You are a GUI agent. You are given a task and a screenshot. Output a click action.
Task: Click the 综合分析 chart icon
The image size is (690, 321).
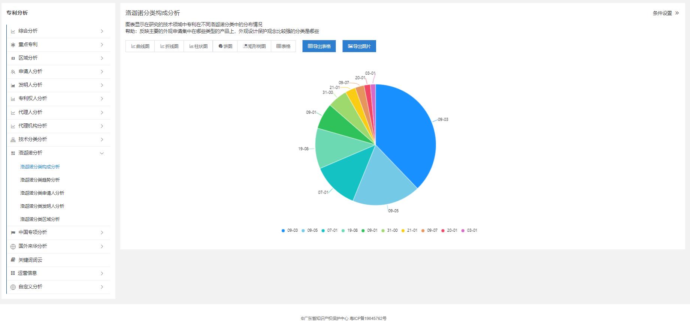[x=13, y=31]
